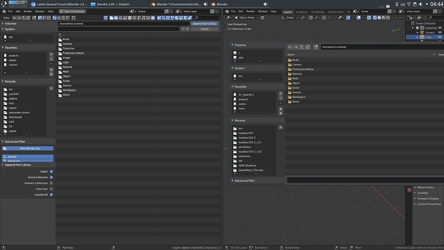This screenshot has height=250, width=444.
Task: Toggle the filter funnel icon in left toolbar
Action: [x=106, y=17]
